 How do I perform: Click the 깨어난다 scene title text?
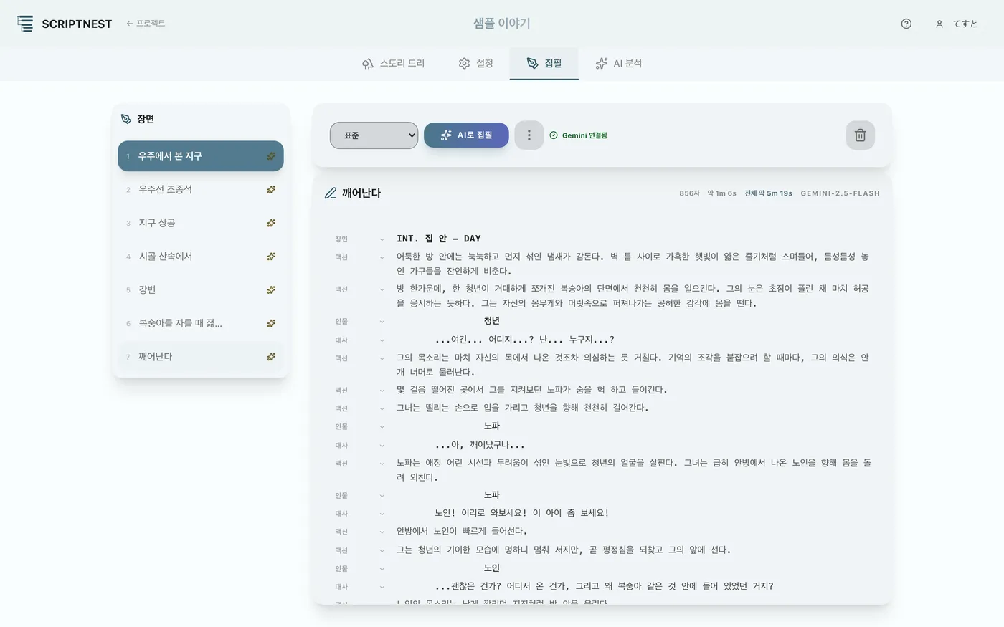pyautogui.click(x=361, y=193)
